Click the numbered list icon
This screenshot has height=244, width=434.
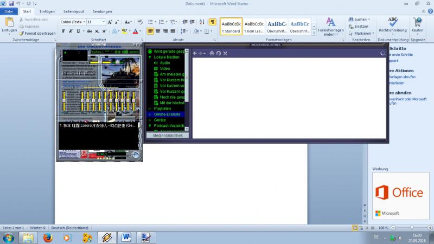[x=161, y=22]
